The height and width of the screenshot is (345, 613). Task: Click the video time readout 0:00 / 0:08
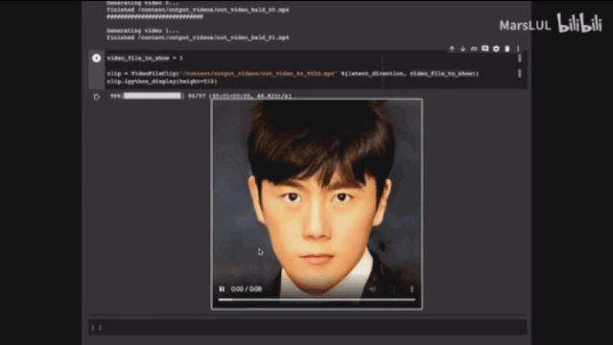tap(247, 289)
